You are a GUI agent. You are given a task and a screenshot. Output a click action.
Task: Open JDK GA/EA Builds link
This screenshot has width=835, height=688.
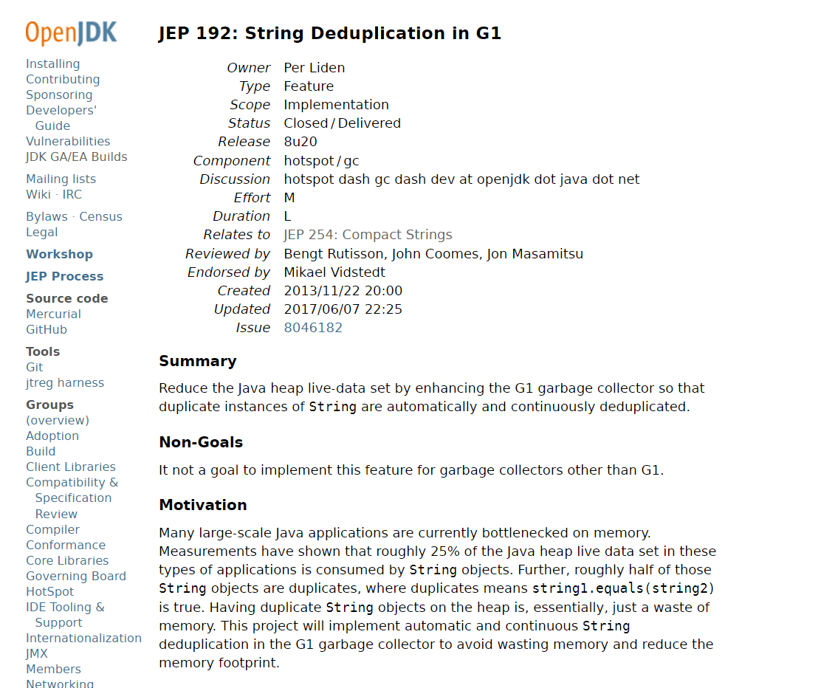(76, 157)
